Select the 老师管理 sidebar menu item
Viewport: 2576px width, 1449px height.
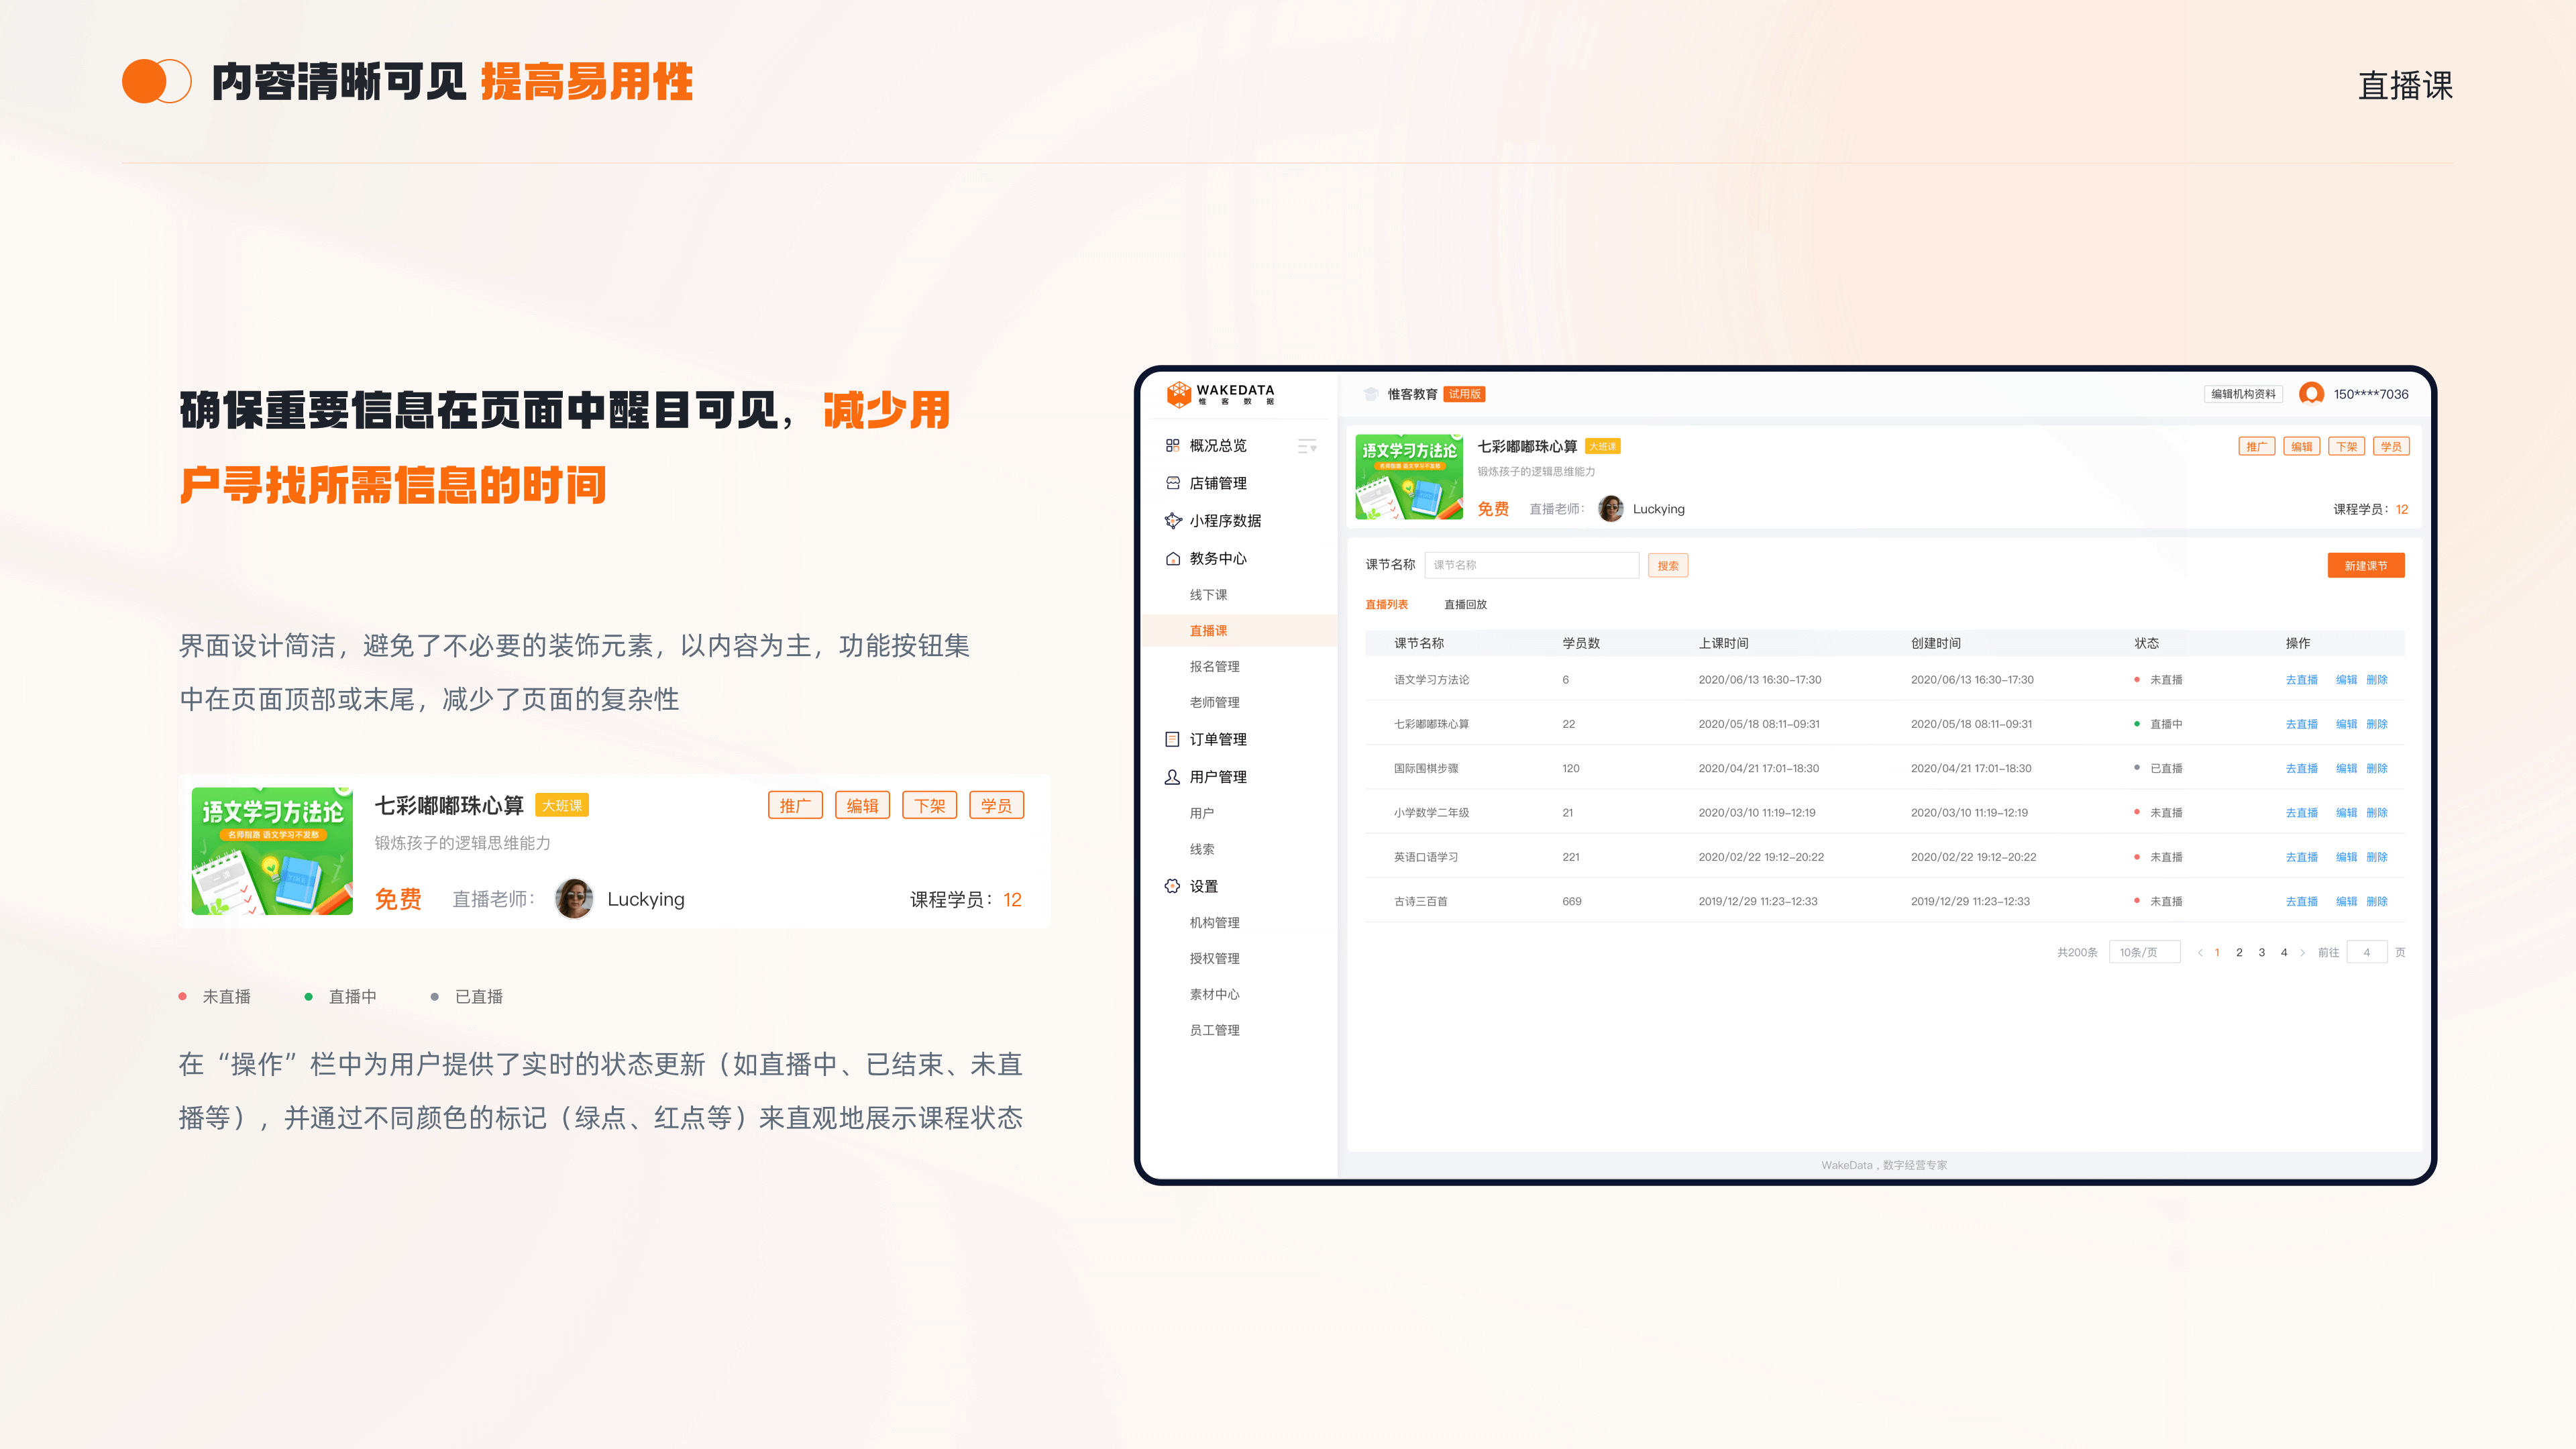click(x=1214, y=702)
